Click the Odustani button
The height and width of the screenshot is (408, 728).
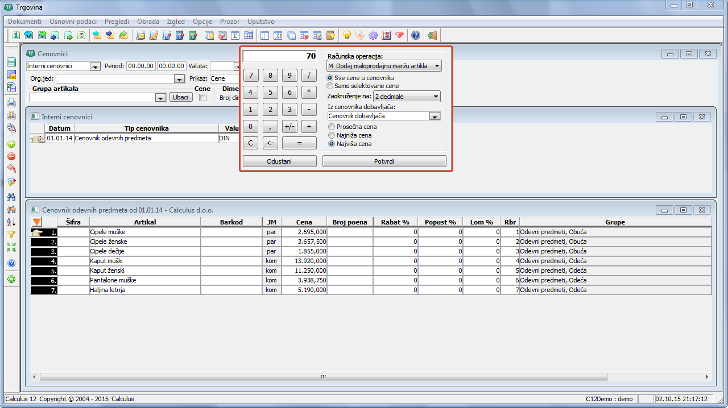pyautogui.click(x=279, y=161)
